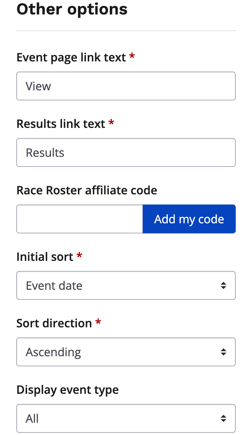Click the red asterisk after Sort direction
The image size is (252, 435).
coord(98,322)
